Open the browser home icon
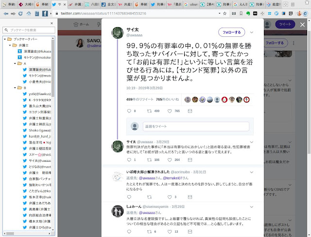 29,14
